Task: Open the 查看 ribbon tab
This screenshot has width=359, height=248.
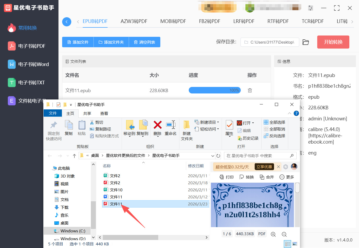Action: coord(104,113)
